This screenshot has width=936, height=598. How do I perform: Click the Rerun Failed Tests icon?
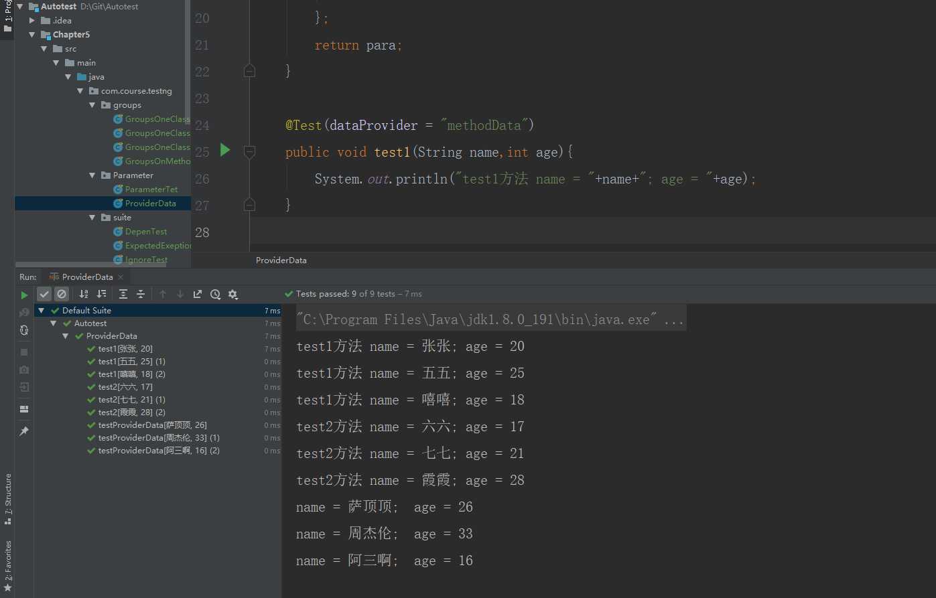(x=24, y=312)
